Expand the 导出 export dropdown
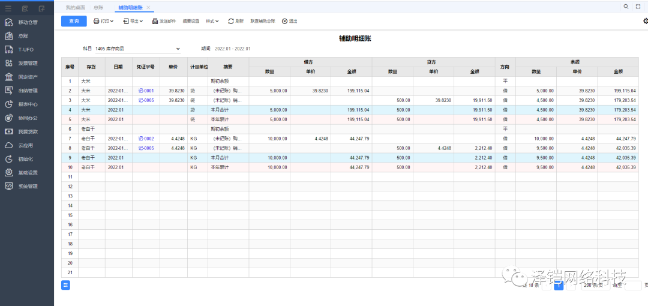 pos(133,21)
